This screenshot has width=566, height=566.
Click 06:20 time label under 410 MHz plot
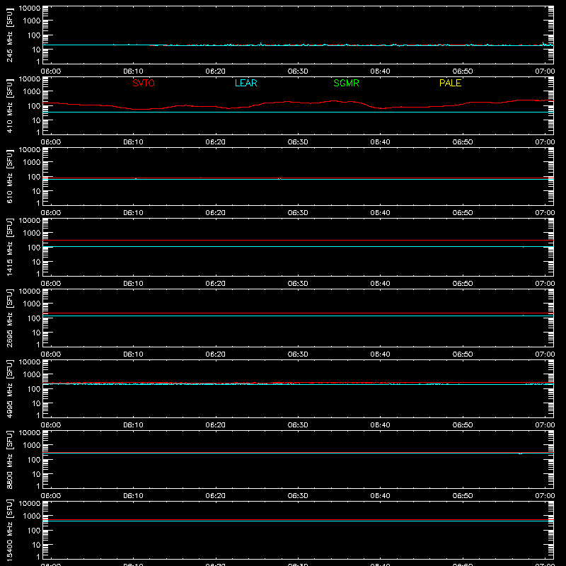(x=216, y=142)
